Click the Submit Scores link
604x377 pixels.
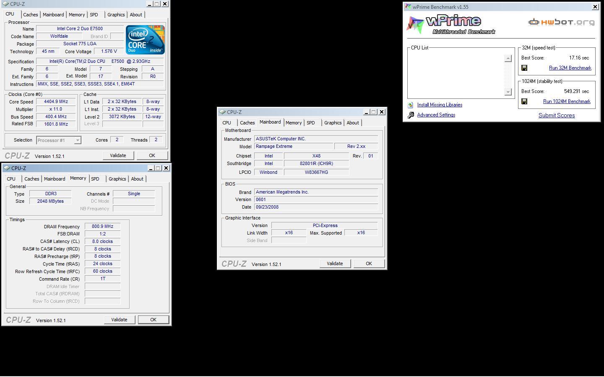point(557,116)
